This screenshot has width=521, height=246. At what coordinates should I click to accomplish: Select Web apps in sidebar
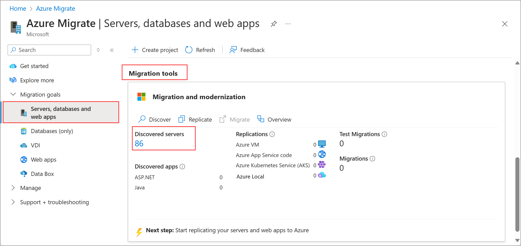tap(43, 160)
